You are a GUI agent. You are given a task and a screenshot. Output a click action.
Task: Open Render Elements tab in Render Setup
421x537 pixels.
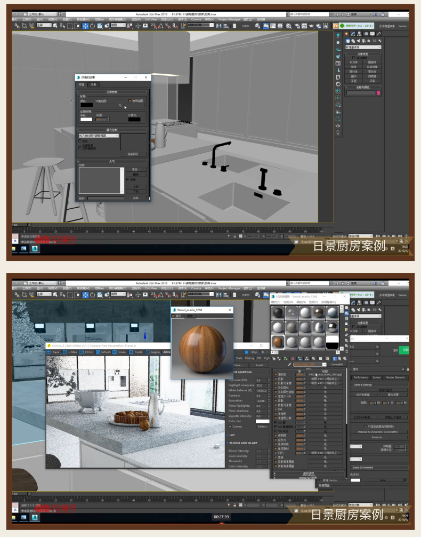pyautogui.click(x=395, y=377)
